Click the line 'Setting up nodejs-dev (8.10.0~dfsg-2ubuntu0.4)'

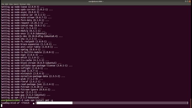pyautogui.click(x=31, y=36)
